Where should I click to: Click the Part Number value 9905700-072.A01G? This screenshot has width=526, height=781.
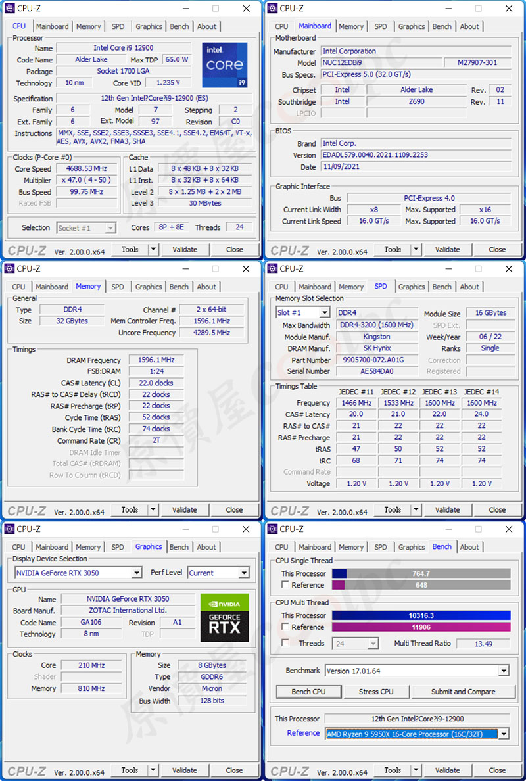[377, 360]
